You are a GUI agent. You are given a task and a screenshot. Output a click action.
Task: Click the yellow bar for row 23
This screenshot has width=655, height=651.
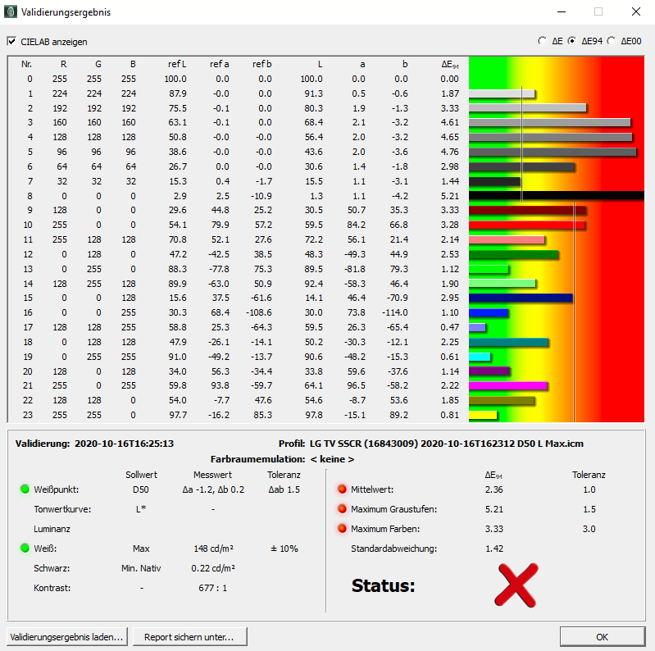tap(483, 416)
